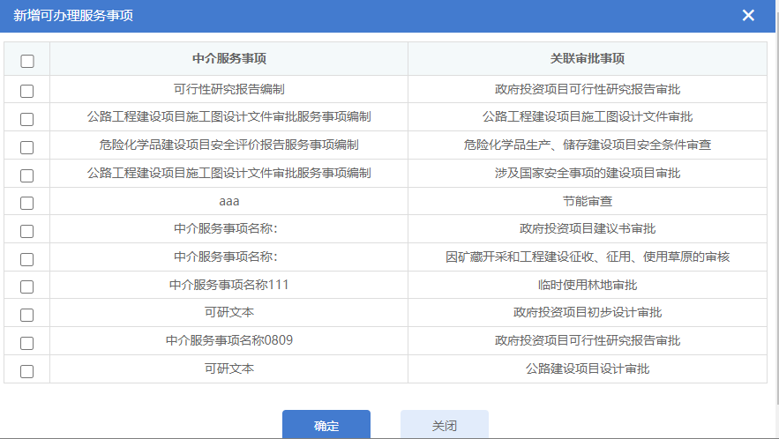Click the 中介服务事项 column header

(x=229, y=59)
